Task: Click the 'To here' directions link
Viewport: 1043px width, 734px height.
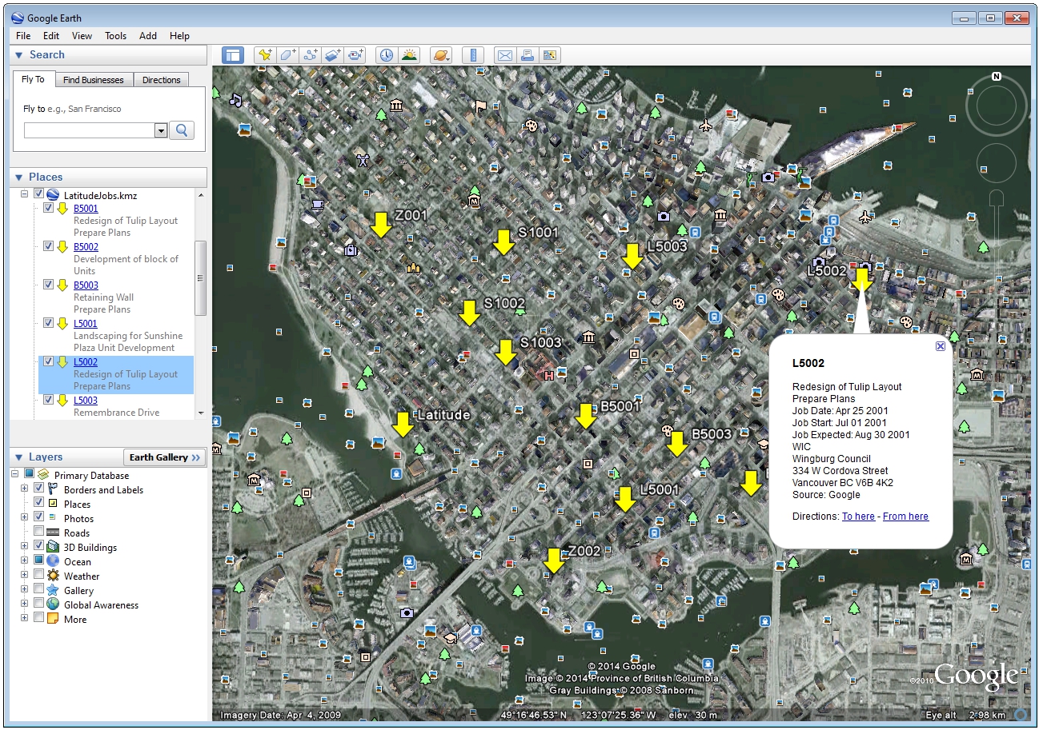Action: [x=858, y=517]
